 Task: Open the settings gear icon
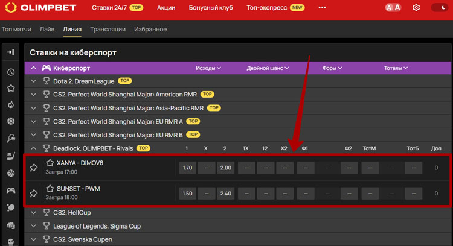pos(416,7)
